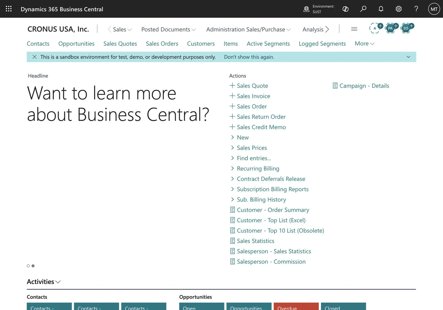This screenshot has width=443, height=310.
Task: Open the Open opportunities tile
Action: pos(202,306)
